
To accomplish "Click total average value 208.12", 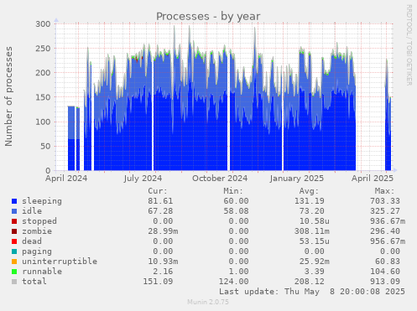I will pyautogui.click(x=310, y=282).
